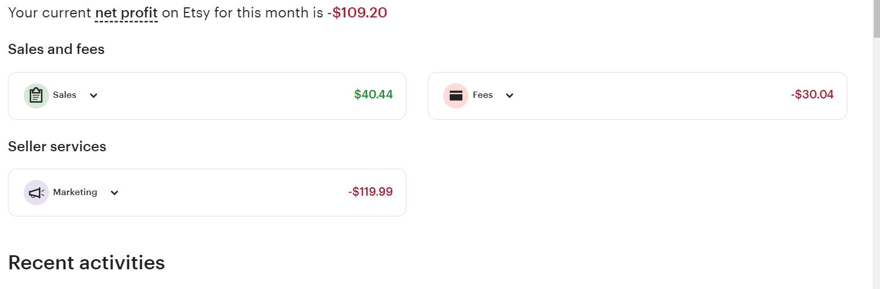Click the Sales and fees heading
Viewport: 880px width, 289px height.
56,49
